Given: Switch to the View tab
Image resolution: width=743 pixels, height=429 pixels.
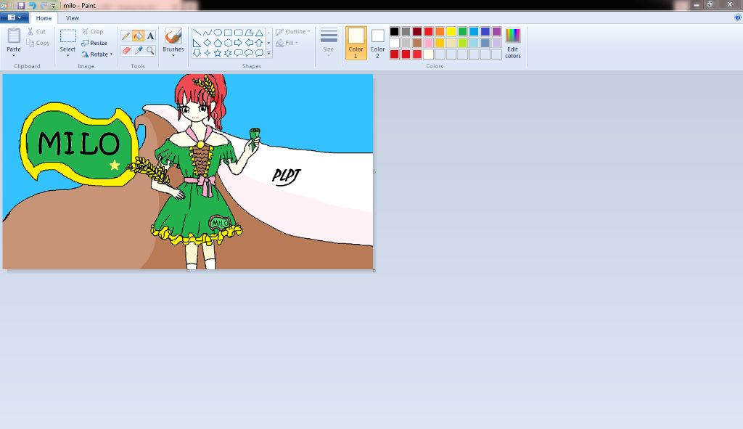Looking at the screenshot, I should 73,18.
